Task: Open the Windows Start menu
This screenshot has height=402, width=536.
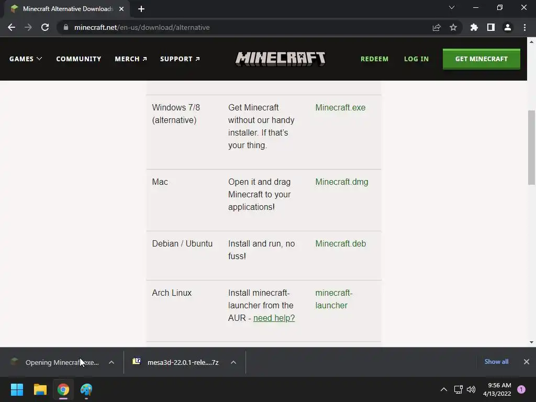Action: [x=17, y=389]
